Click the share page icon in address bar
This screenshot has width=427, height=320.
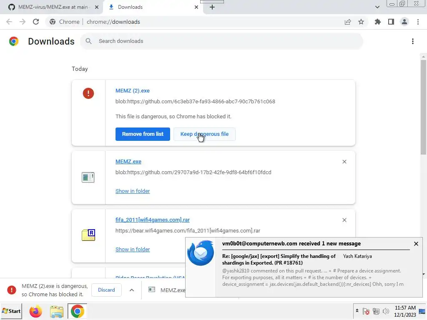(x=348, y=22)
